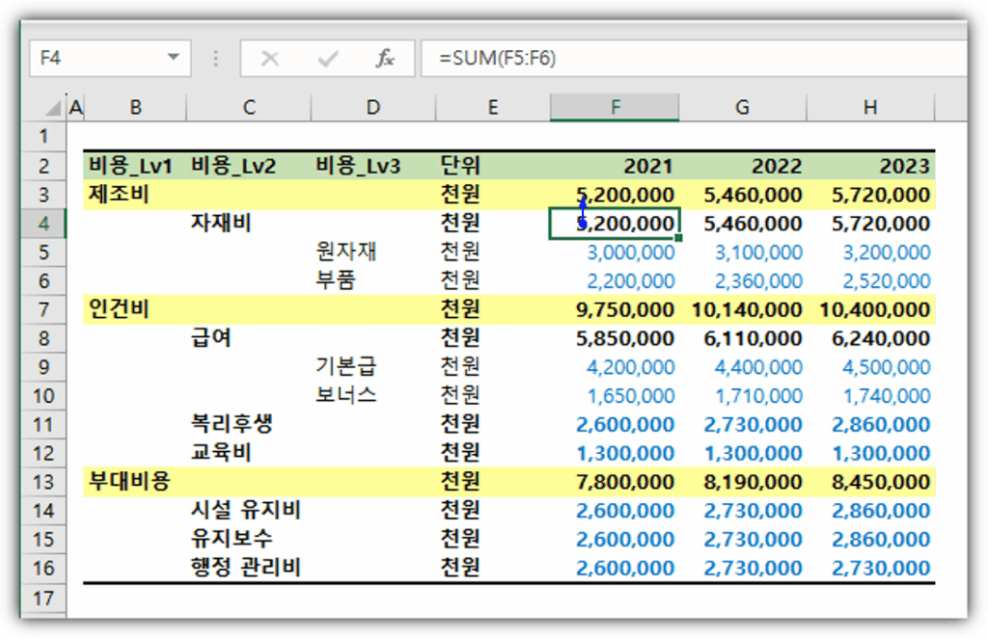Viewport: 988px width, 638px height.
Task: Select row 7 header
Action: tap(43, 309)
